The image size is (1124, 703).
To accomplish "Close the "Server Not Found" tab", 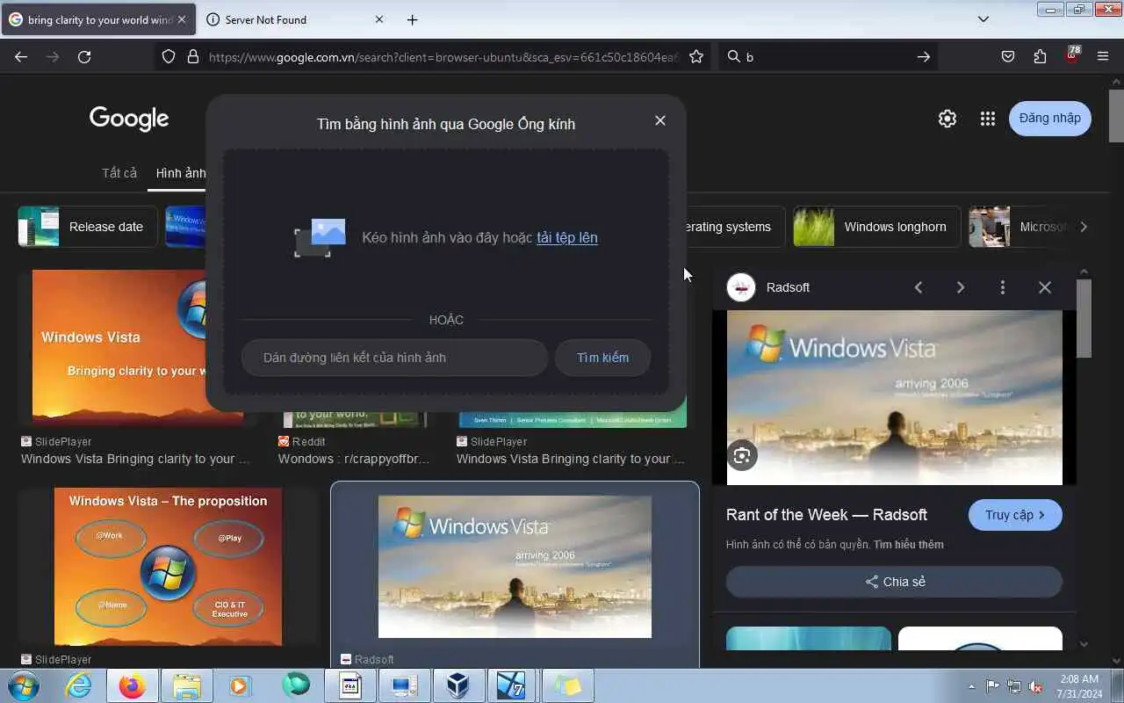I will [379, 19].
